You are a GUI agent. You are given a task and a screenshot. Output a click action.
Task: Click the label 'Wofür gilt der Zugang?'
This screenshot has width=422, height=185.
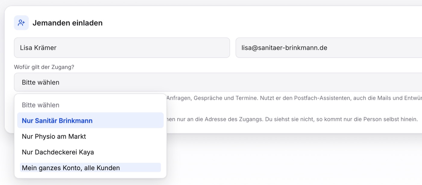pyautogui.click(x=44, y=67)
